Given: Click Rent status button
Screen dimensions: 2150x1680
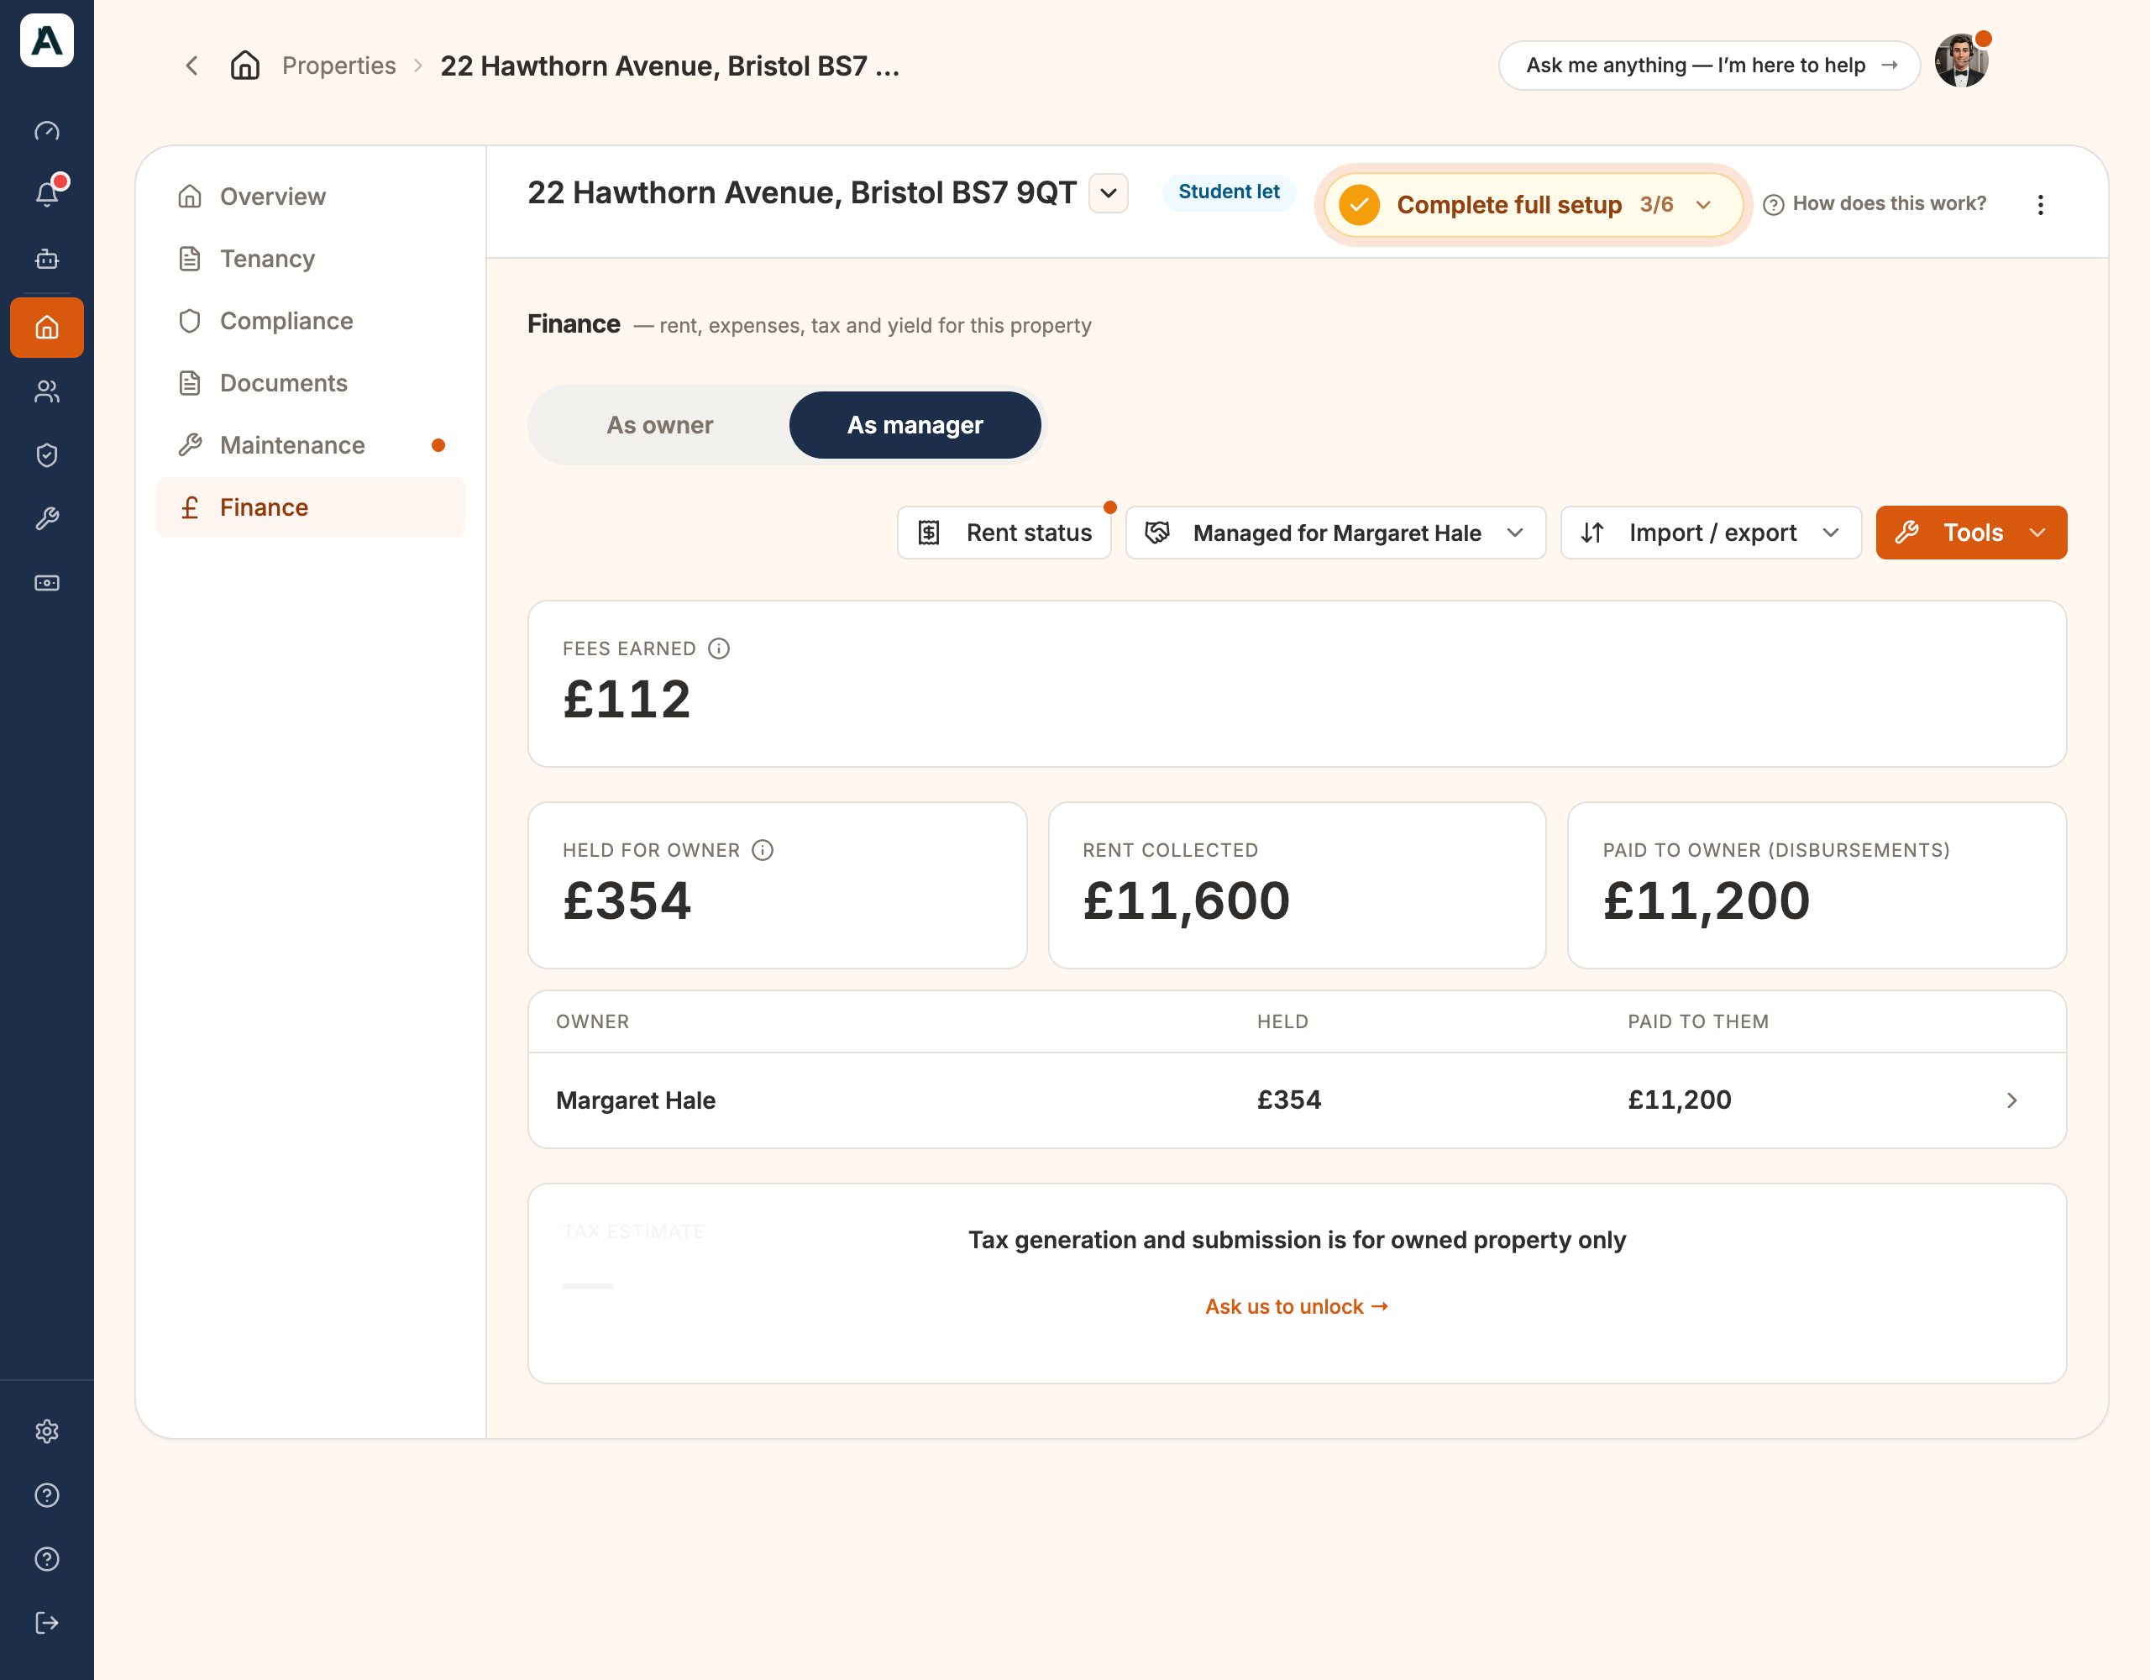Looking at the screenshot, I should click(1004, 533).
